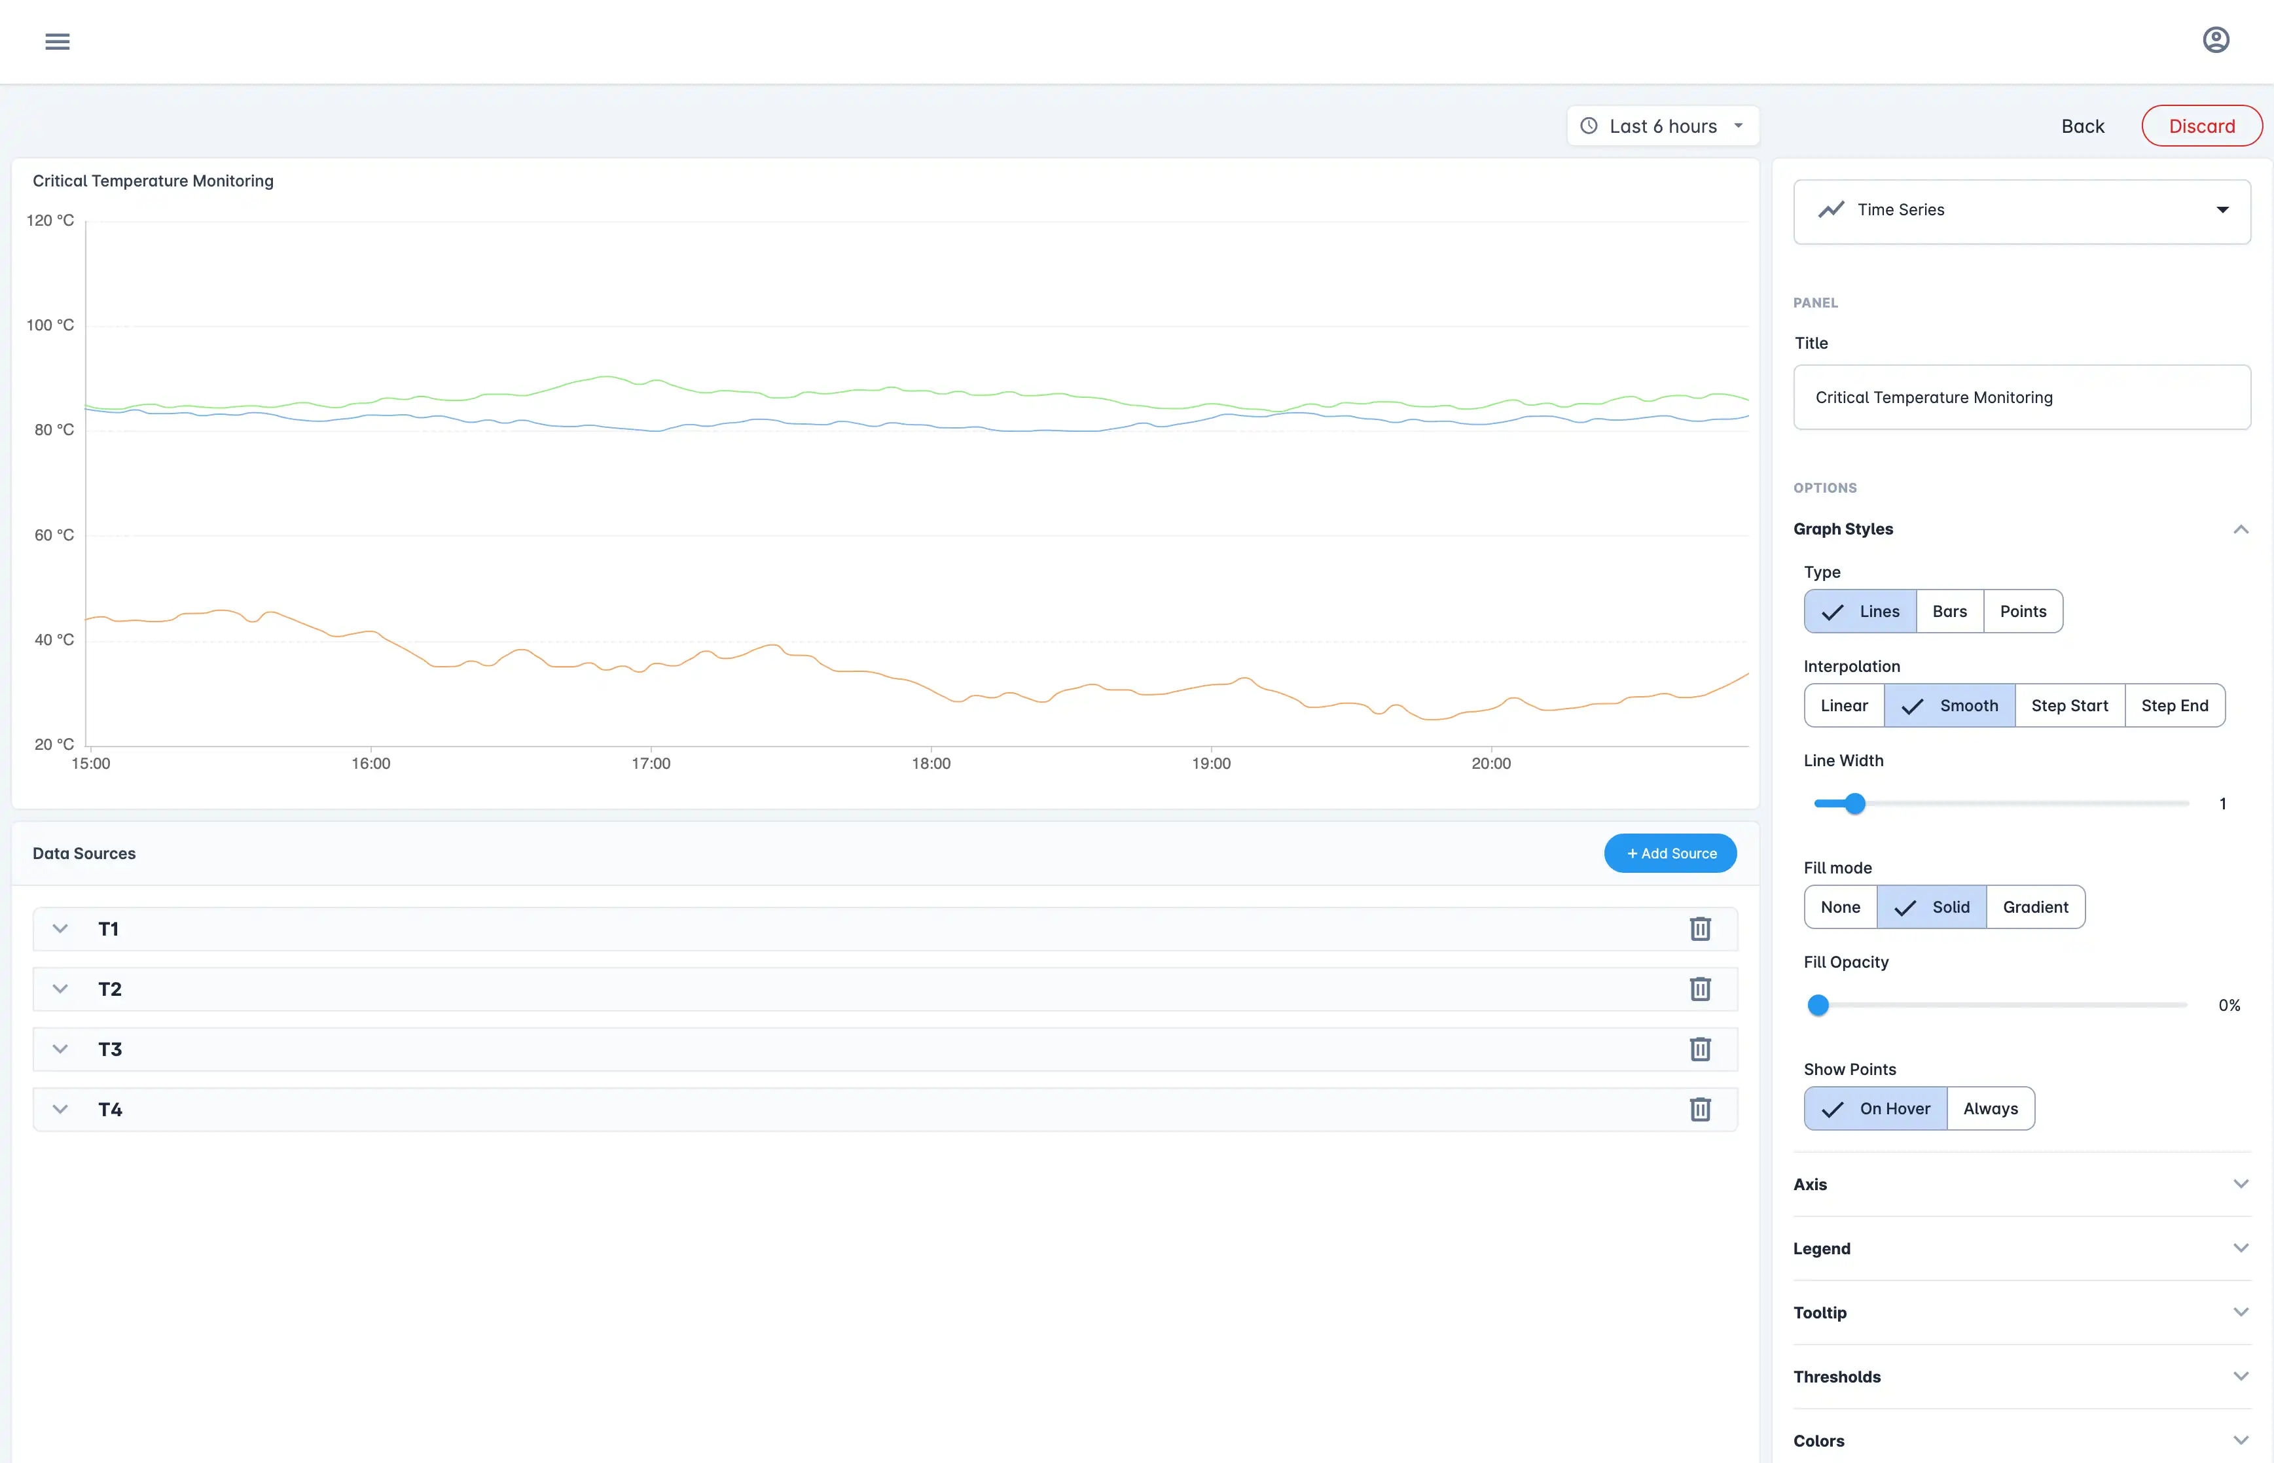Screen dimensions: 2274x1463
Task: Delete the T3 data source
Action: 1700,1049
